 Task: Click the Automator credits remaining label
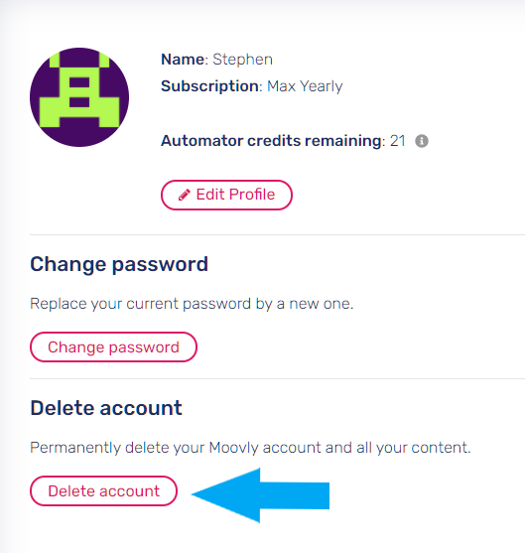[271, 141]
